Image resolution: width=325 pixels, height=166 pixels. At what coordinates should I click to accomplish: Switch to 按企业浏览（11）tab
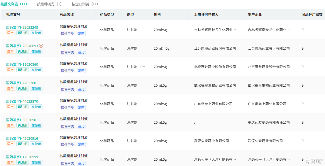coord(85,4)
